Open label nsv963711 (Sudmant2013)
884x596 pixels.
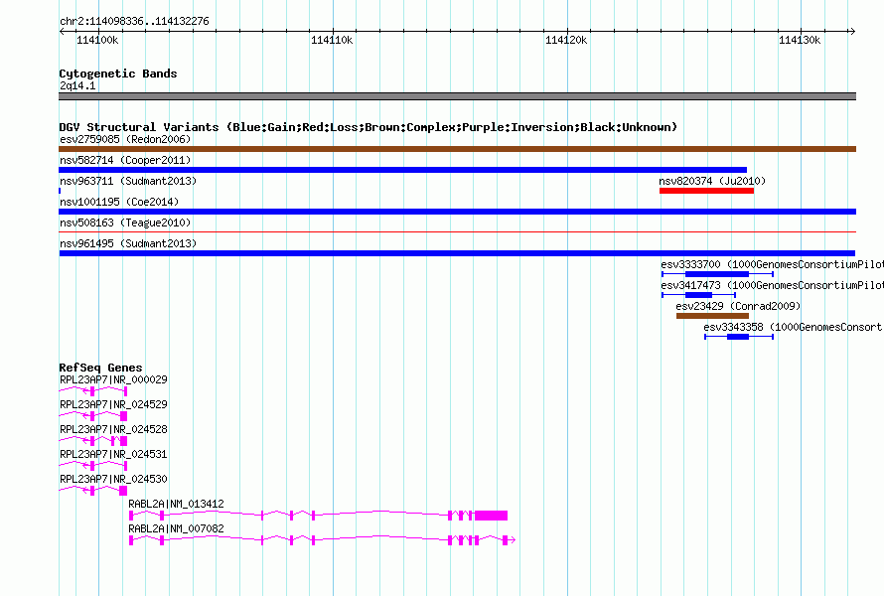tap(128, 181)
